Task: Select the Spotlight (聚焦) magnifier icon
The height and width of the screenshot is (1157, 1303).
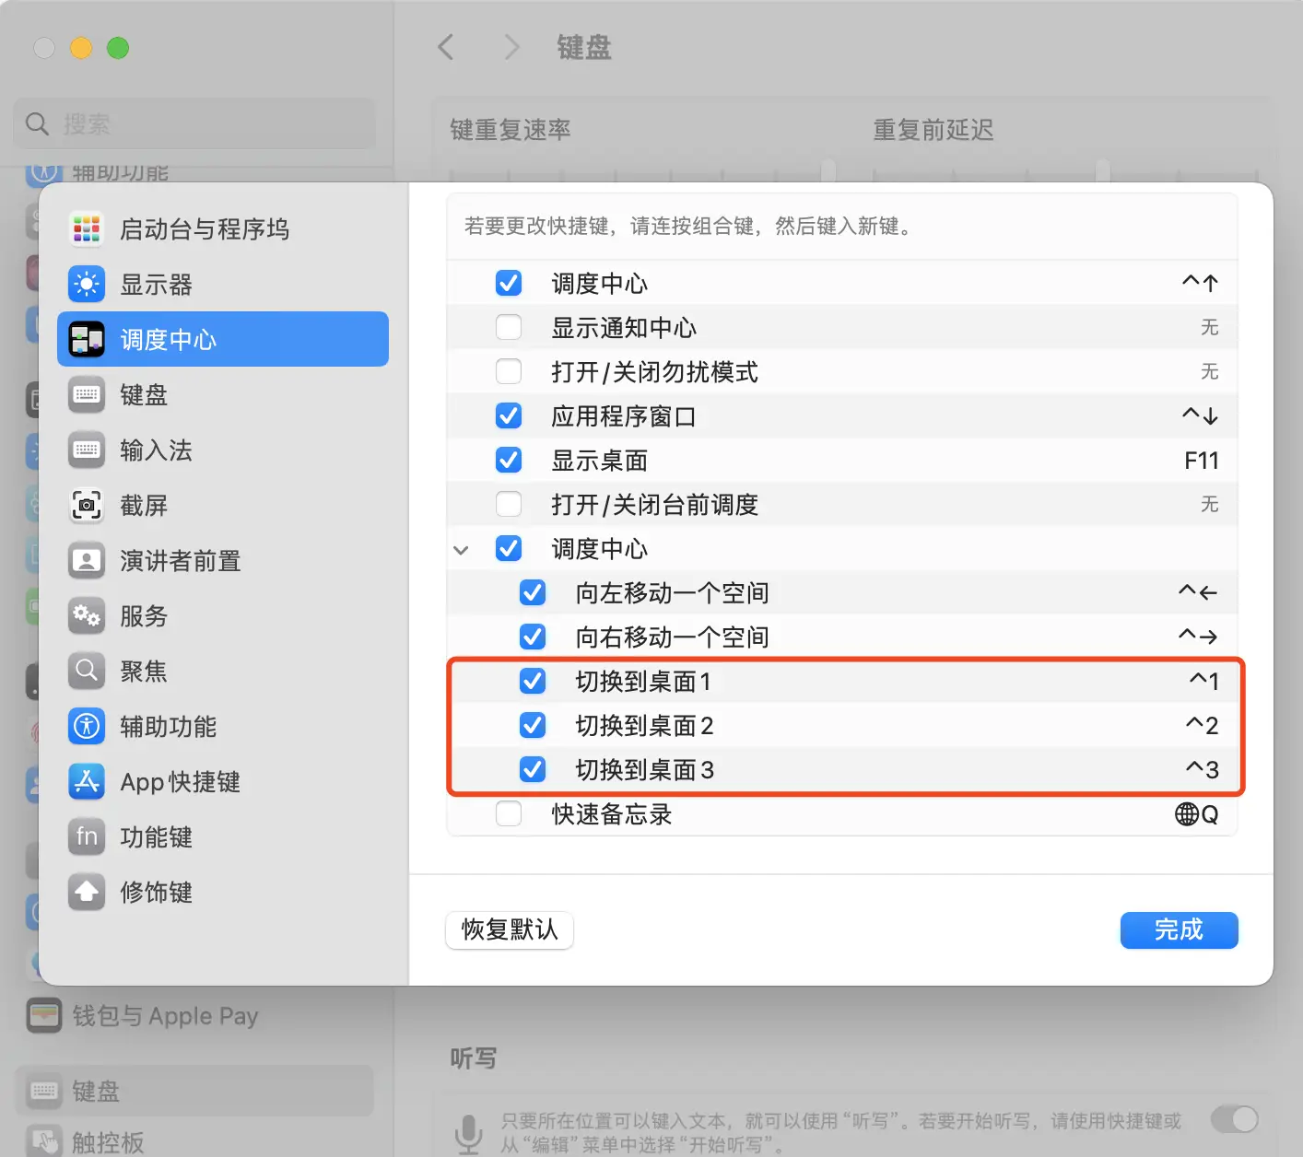Action: [x=87, y=672]
